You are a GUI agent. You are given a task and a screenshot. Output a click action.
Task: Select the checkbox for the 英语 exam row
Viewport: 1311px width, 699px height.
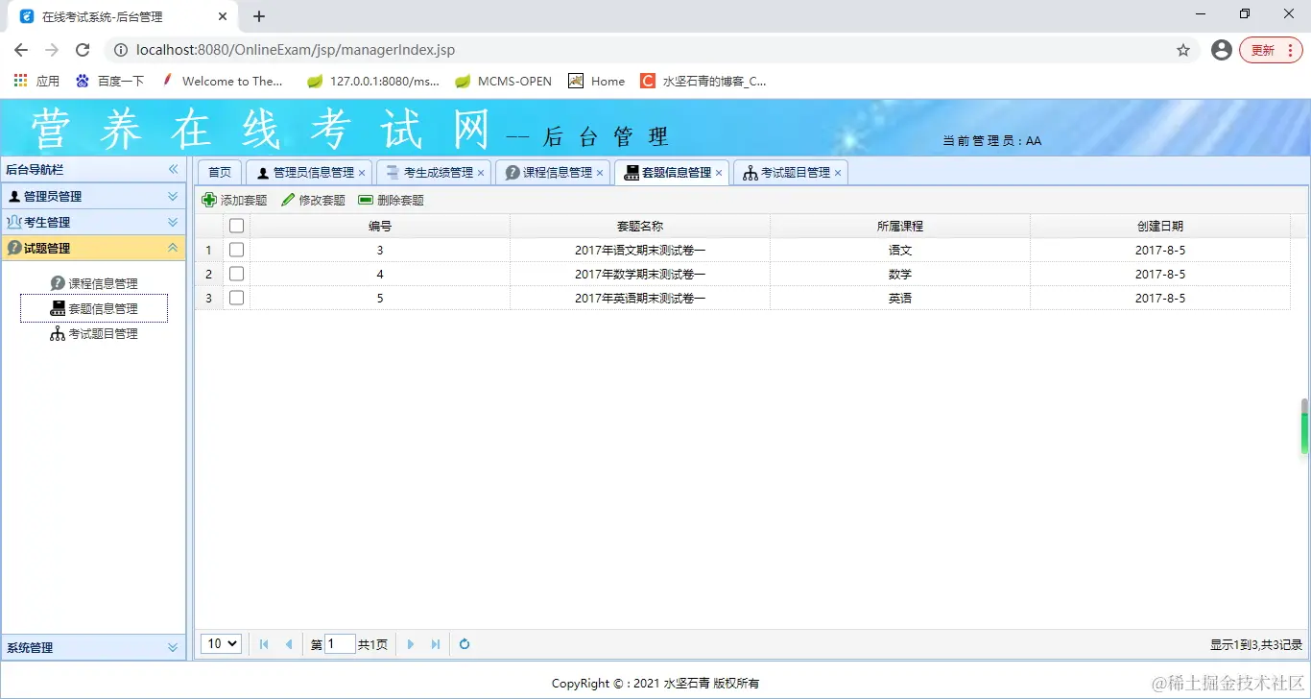coord(236,298)
